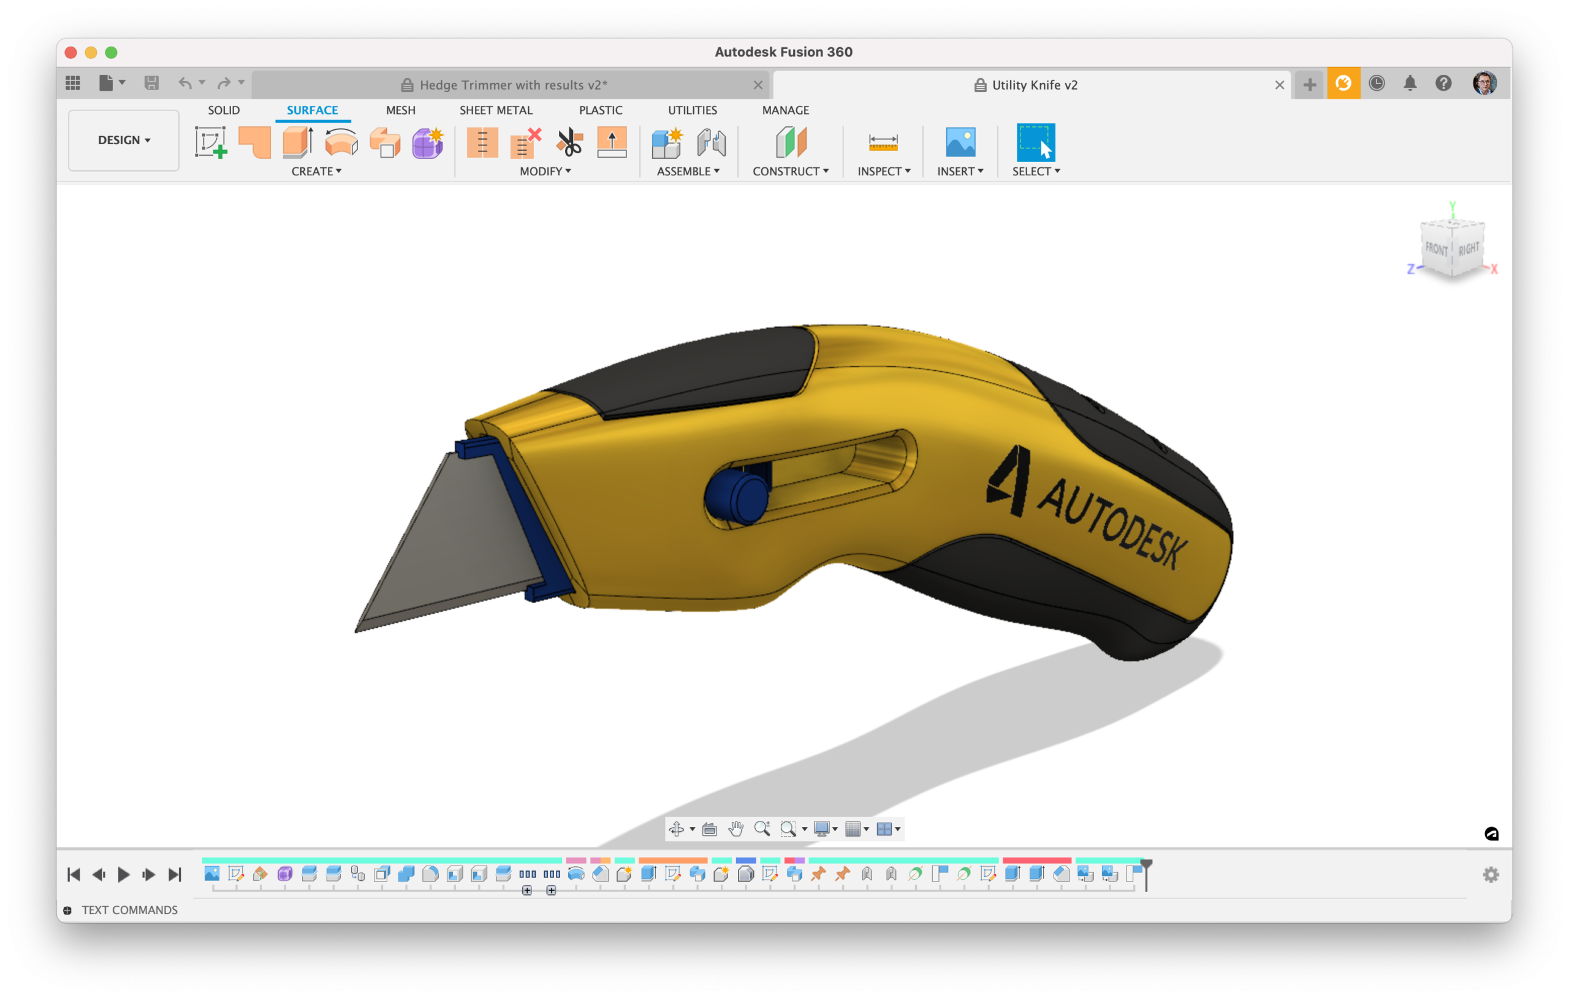1569x998 pixels.
Task: Click the Undo arrow
Action: tap(185, 83)
